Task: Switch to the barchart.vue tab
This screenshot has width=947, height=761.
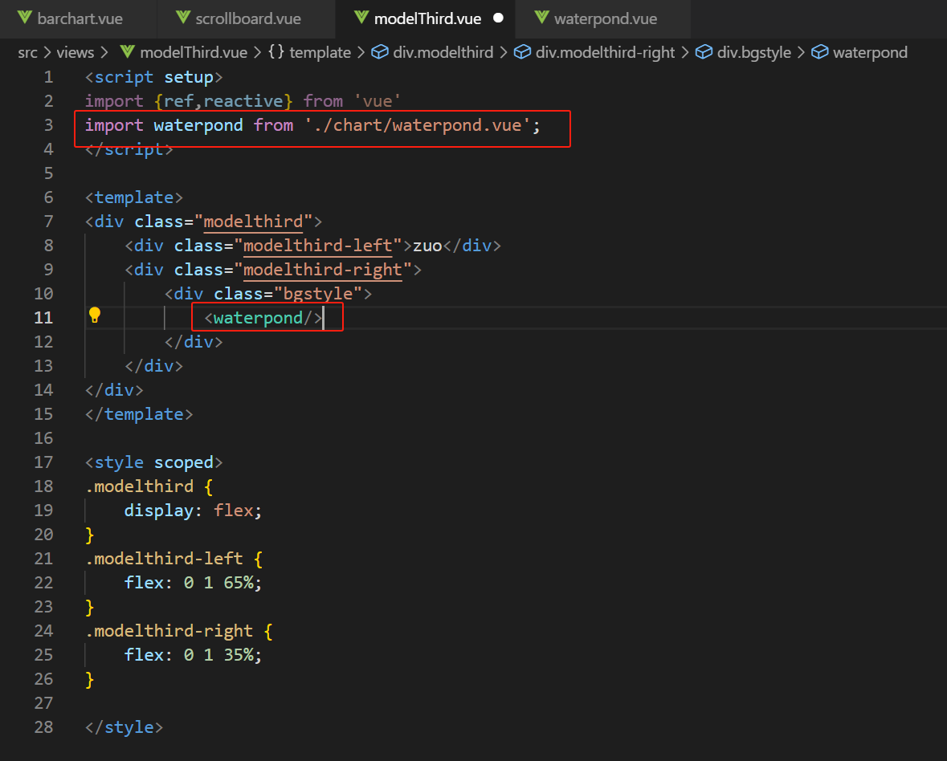Action: tap(79, 18)
